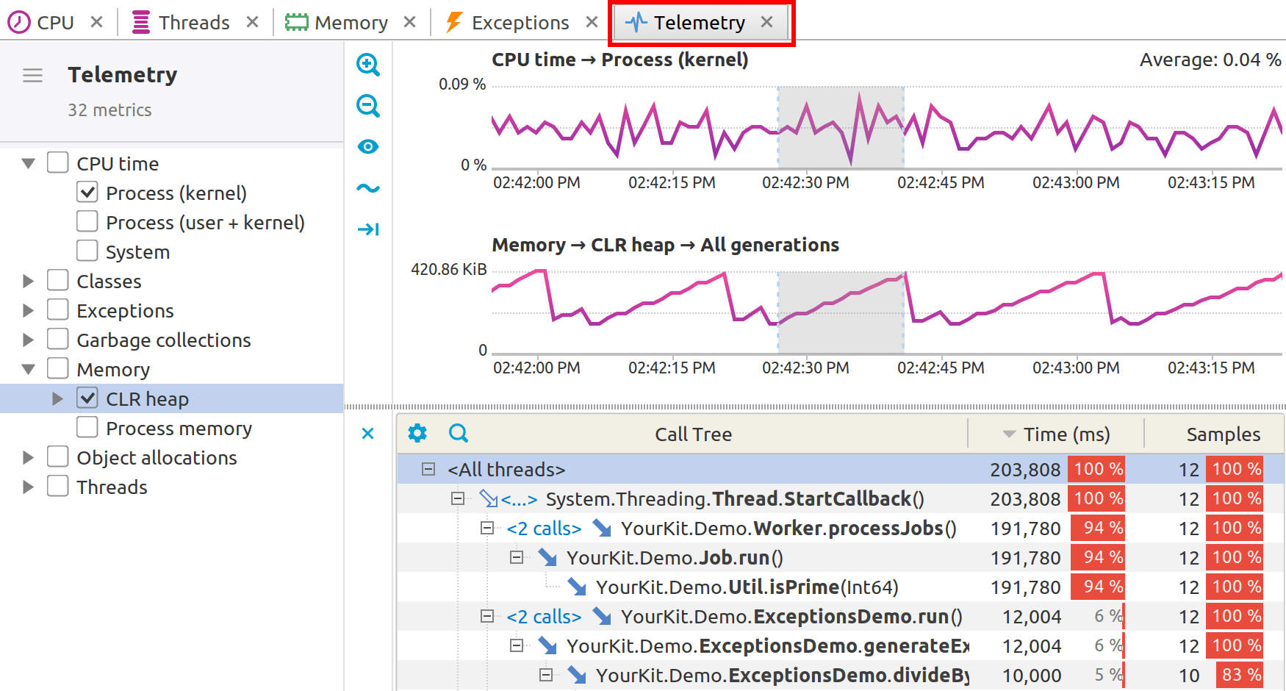Collapse the Memory tree node
The height and width of the screenshot is (691, 1286).
point(28,369)
